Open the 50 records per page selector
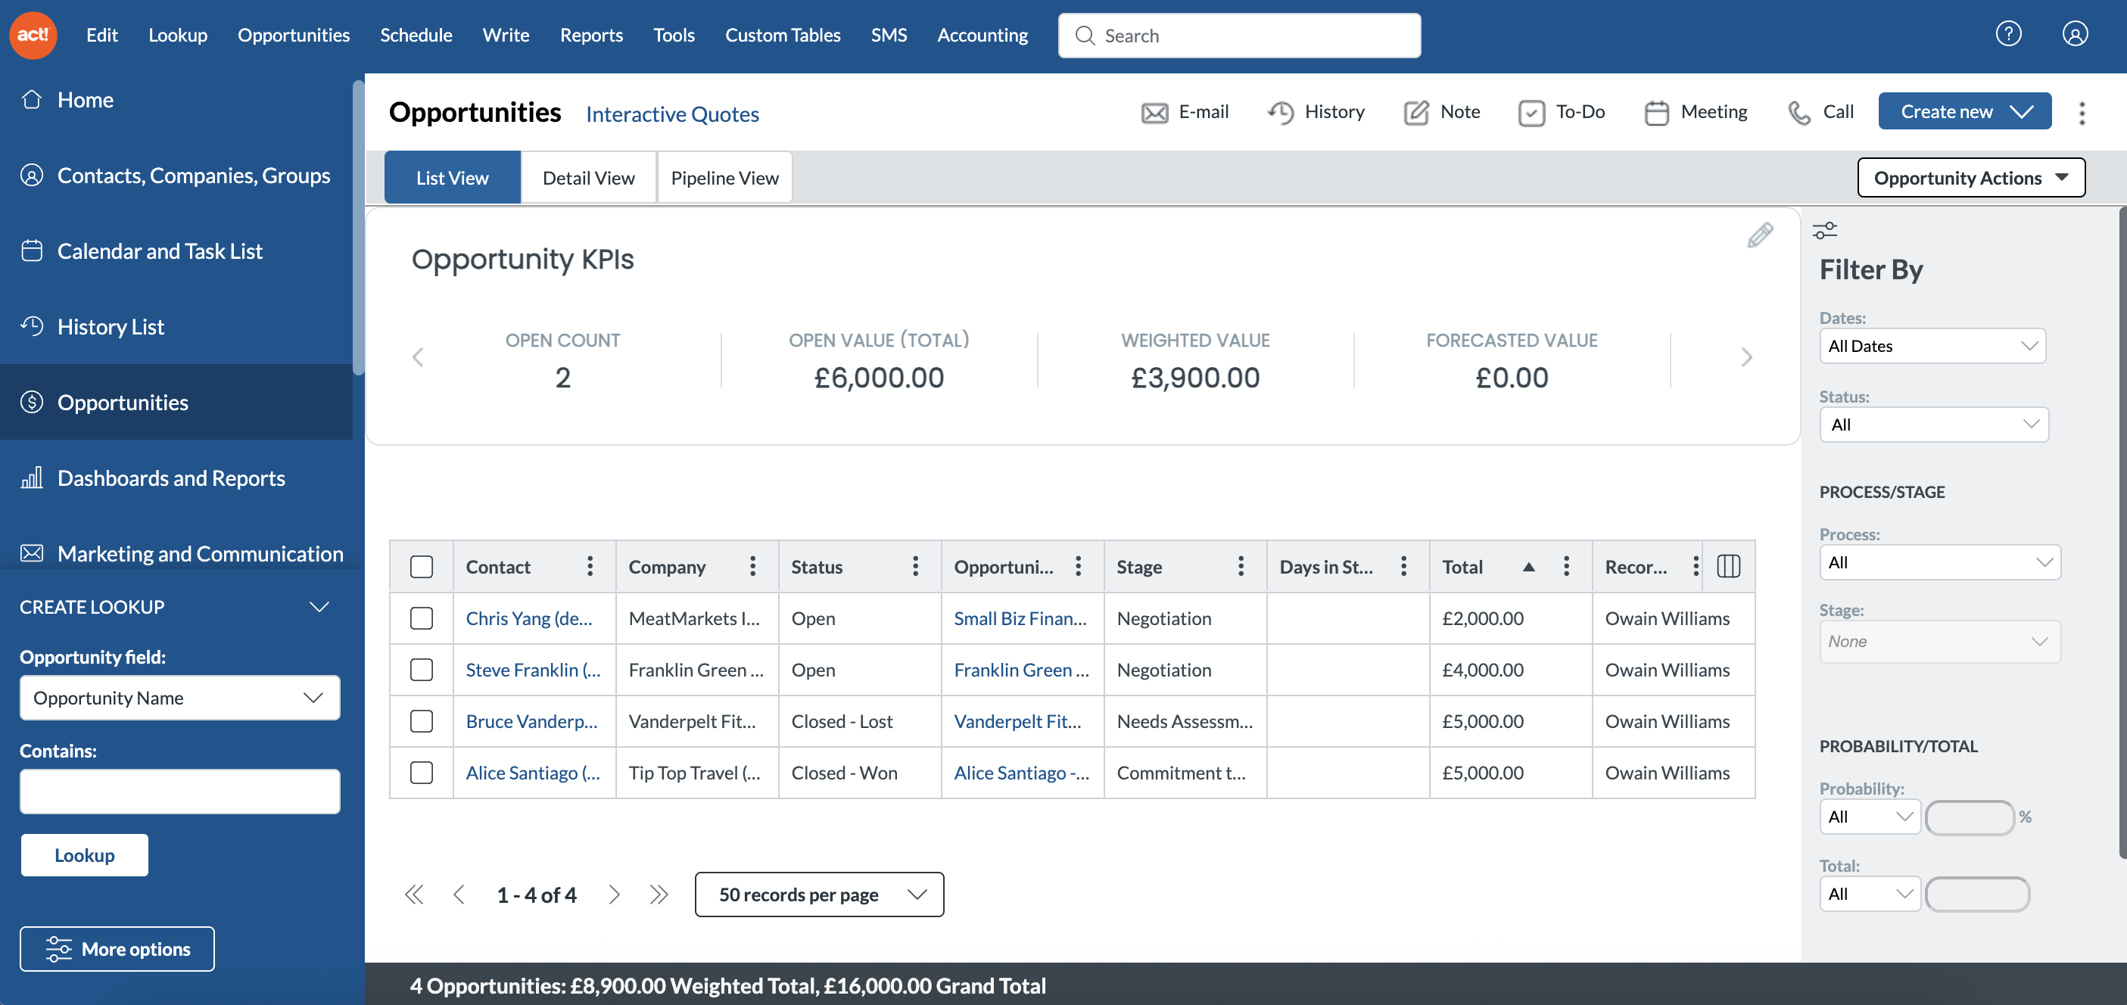Screen dimensions: 2127x1005 (x=818, y=895)
